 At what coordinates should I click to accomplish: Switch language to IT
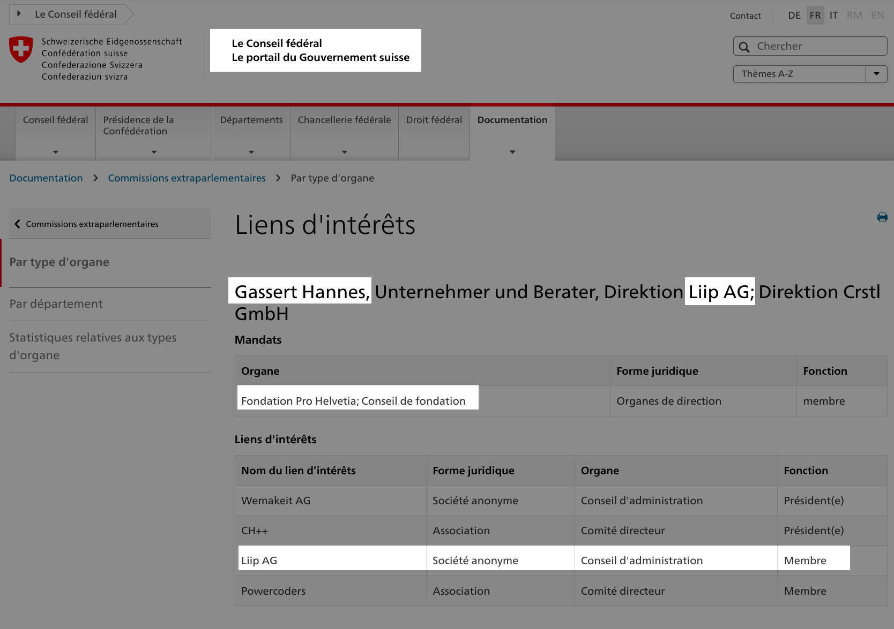click(x=833, y=16)
